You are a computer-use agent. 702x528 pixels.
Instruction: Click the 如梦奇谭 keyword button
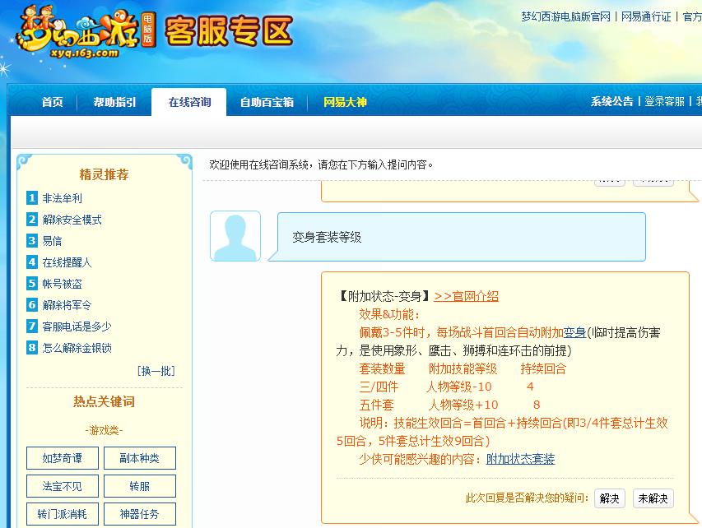(63, 458)
